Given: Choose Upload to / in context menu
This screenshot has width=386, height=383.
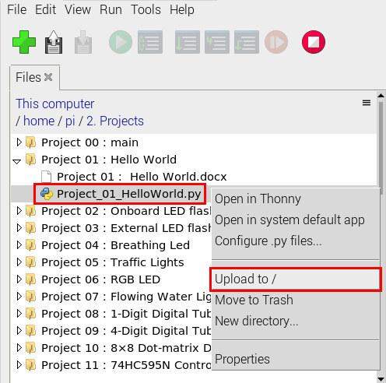Looking at the screenshot, I should [295, 279].
